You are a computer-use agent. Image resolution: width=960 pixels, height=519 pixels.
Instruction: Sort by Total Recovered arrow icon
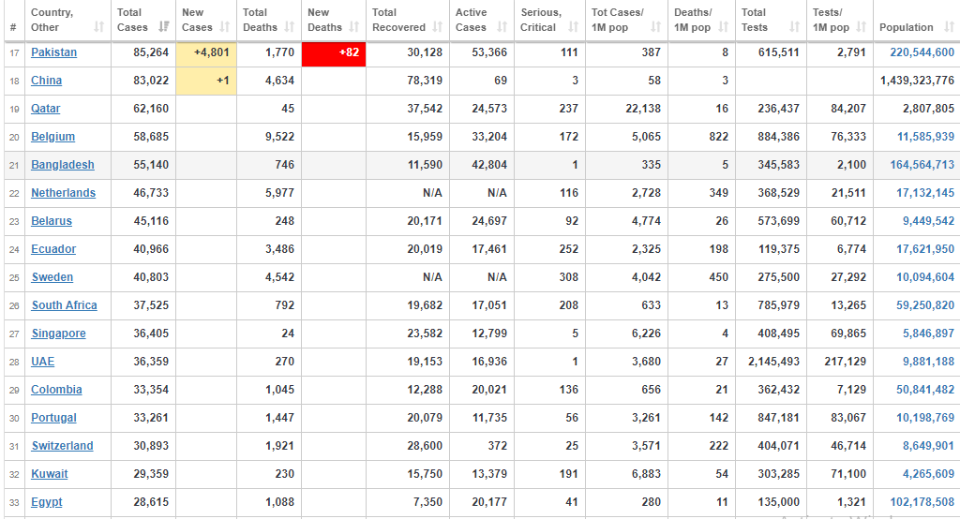(x=437, y=27)
